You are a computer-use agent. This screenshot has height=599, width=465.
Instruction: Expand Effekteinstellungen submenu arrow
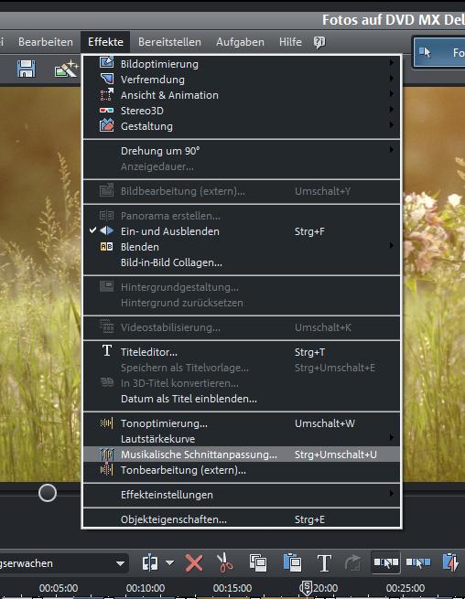point(391,494)
